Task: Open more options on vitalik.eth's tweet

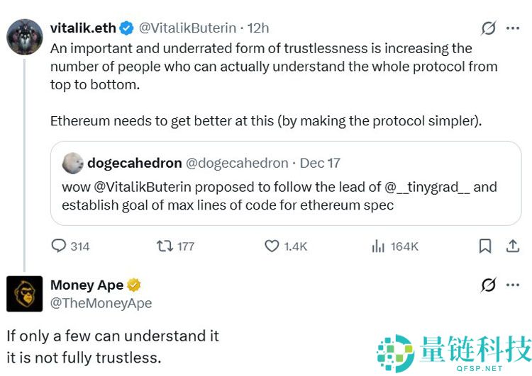Action: tap(513, 28)
